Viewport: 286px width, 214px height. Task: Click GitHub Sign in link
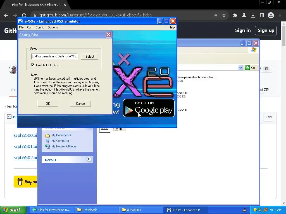click(x=243, y=30)
